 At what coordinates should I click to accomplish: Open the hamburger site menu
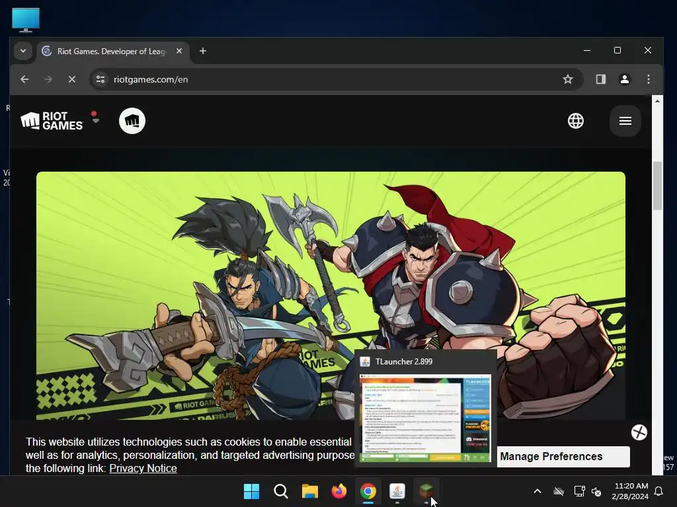pos(625,121)
